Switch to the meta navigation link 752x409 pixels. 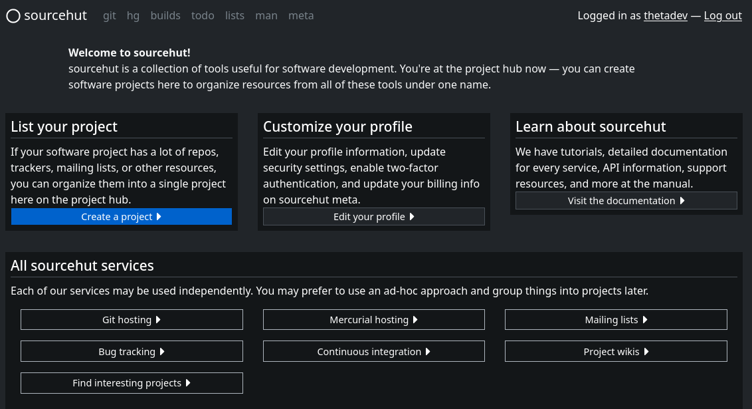click(x=301, y=16)
